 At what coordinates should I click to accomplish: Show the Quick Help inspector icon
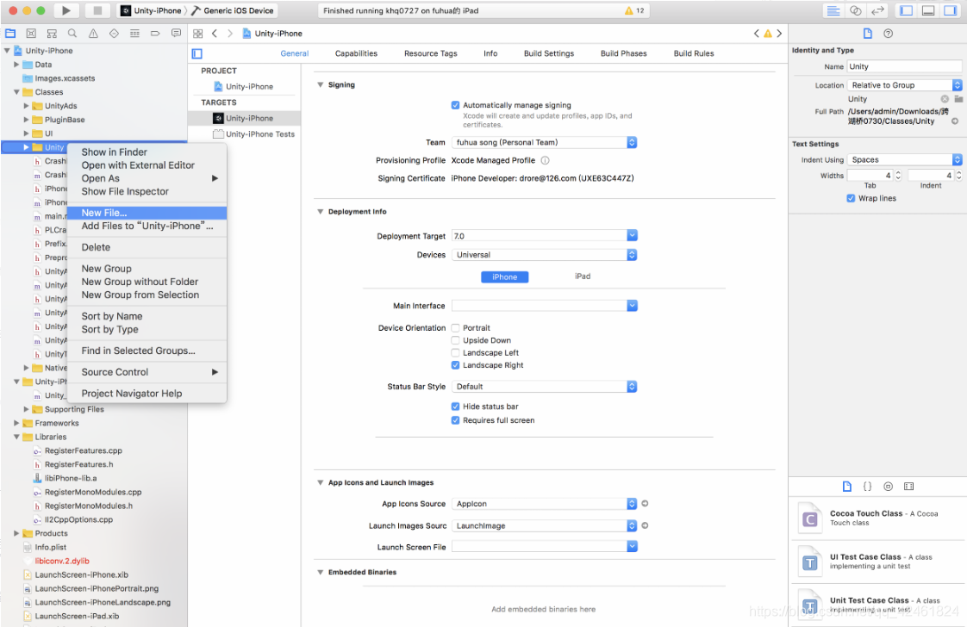pyautogui.click(x=888, y=34)
